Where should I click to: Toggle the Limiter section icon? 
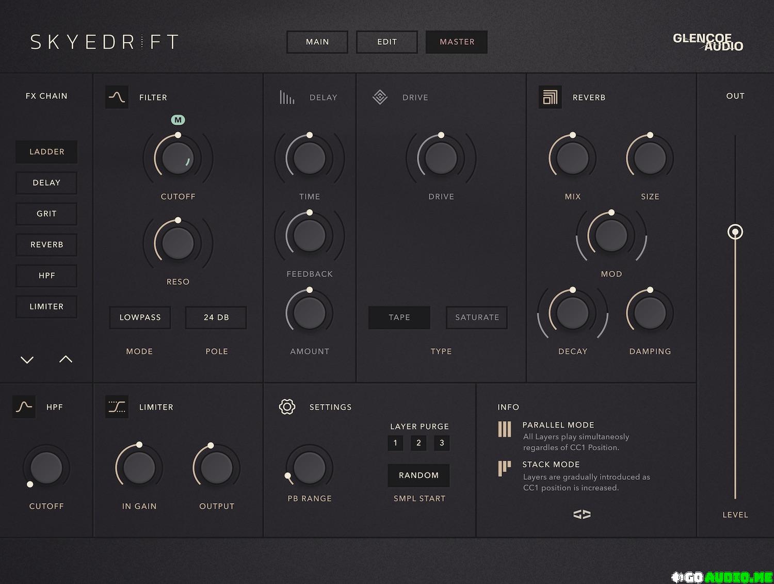[117, 407]
